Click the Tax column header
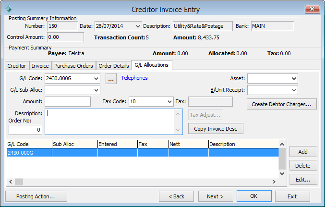 [153, 144]
